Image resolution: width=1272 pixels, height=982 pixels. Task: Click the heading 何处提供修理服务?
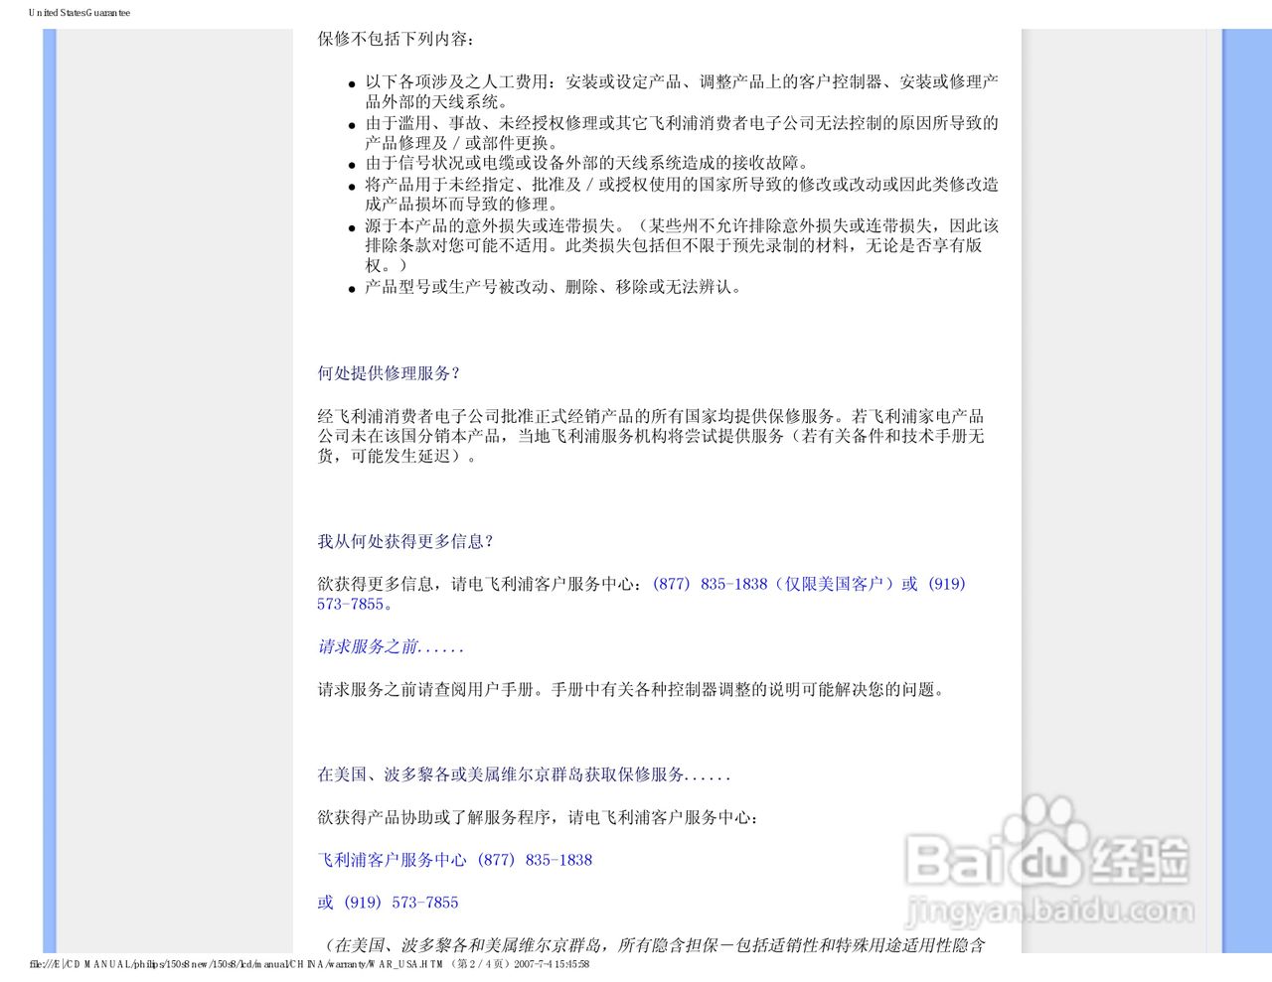coord(389,373)
